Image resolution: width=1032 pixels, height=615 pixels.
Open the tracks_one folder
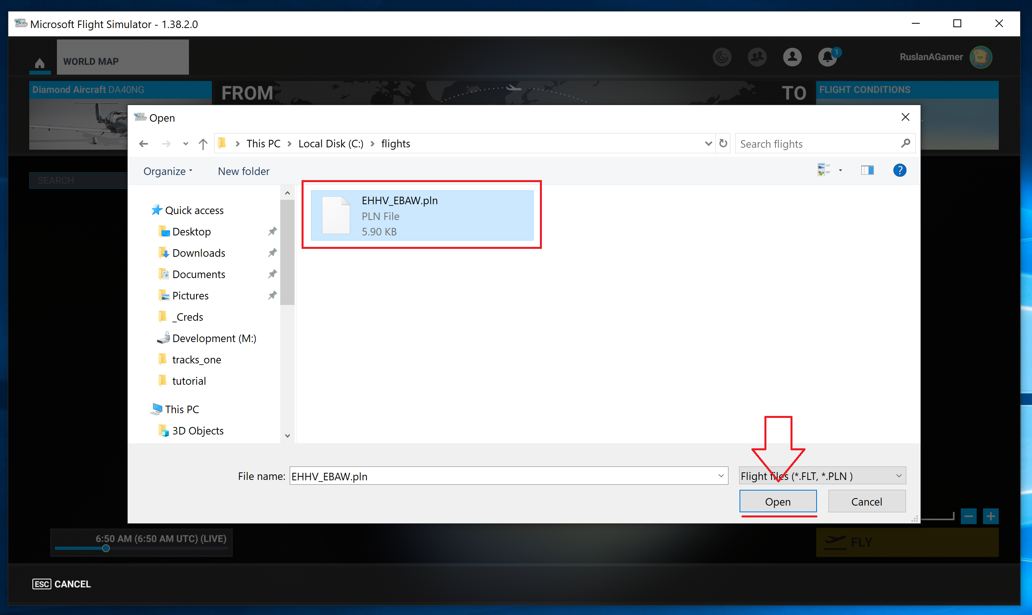pos(190,360)
